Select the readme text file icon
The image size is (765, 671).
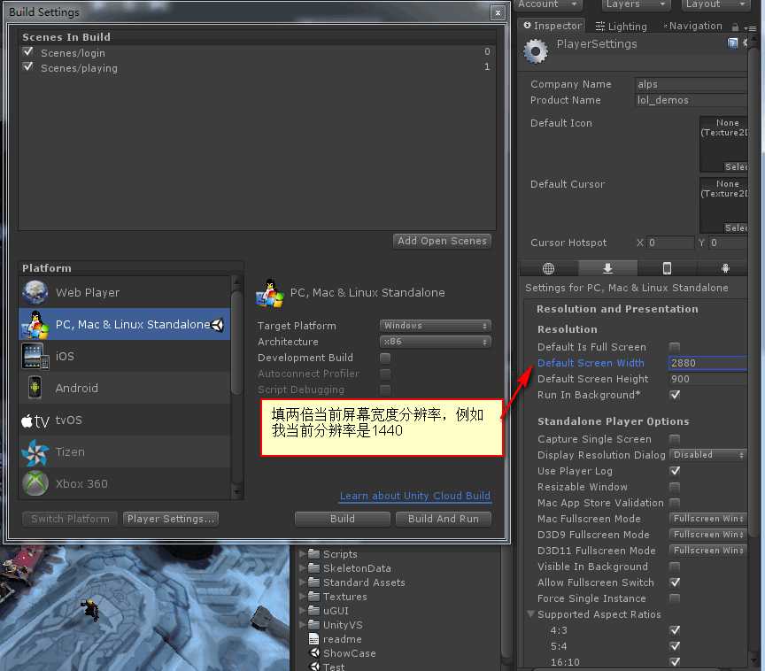click(313, 639)
